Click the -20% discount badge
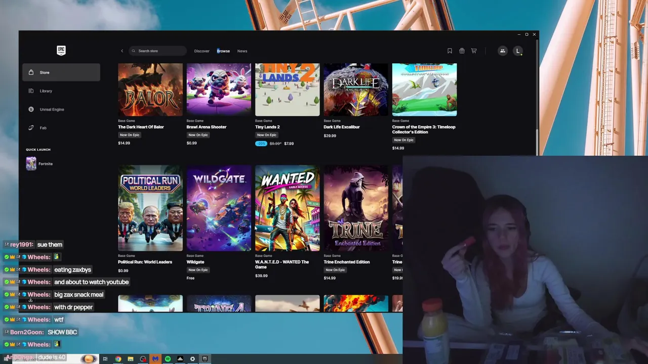The height and width of the screenshot is (364, 648). pyautogui.click(x=261, y=144)
